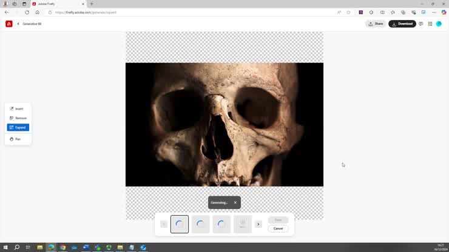Open Windows taskbar search

click(x=17, y=247)
